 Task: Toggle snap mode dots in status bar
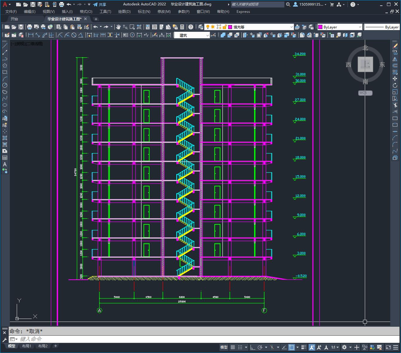(240, 347)
